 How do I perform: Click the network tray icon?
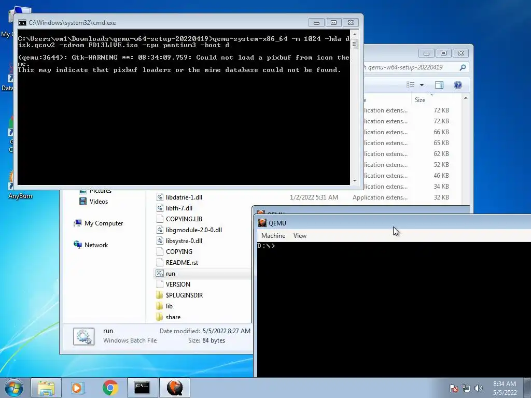point(466,388)
